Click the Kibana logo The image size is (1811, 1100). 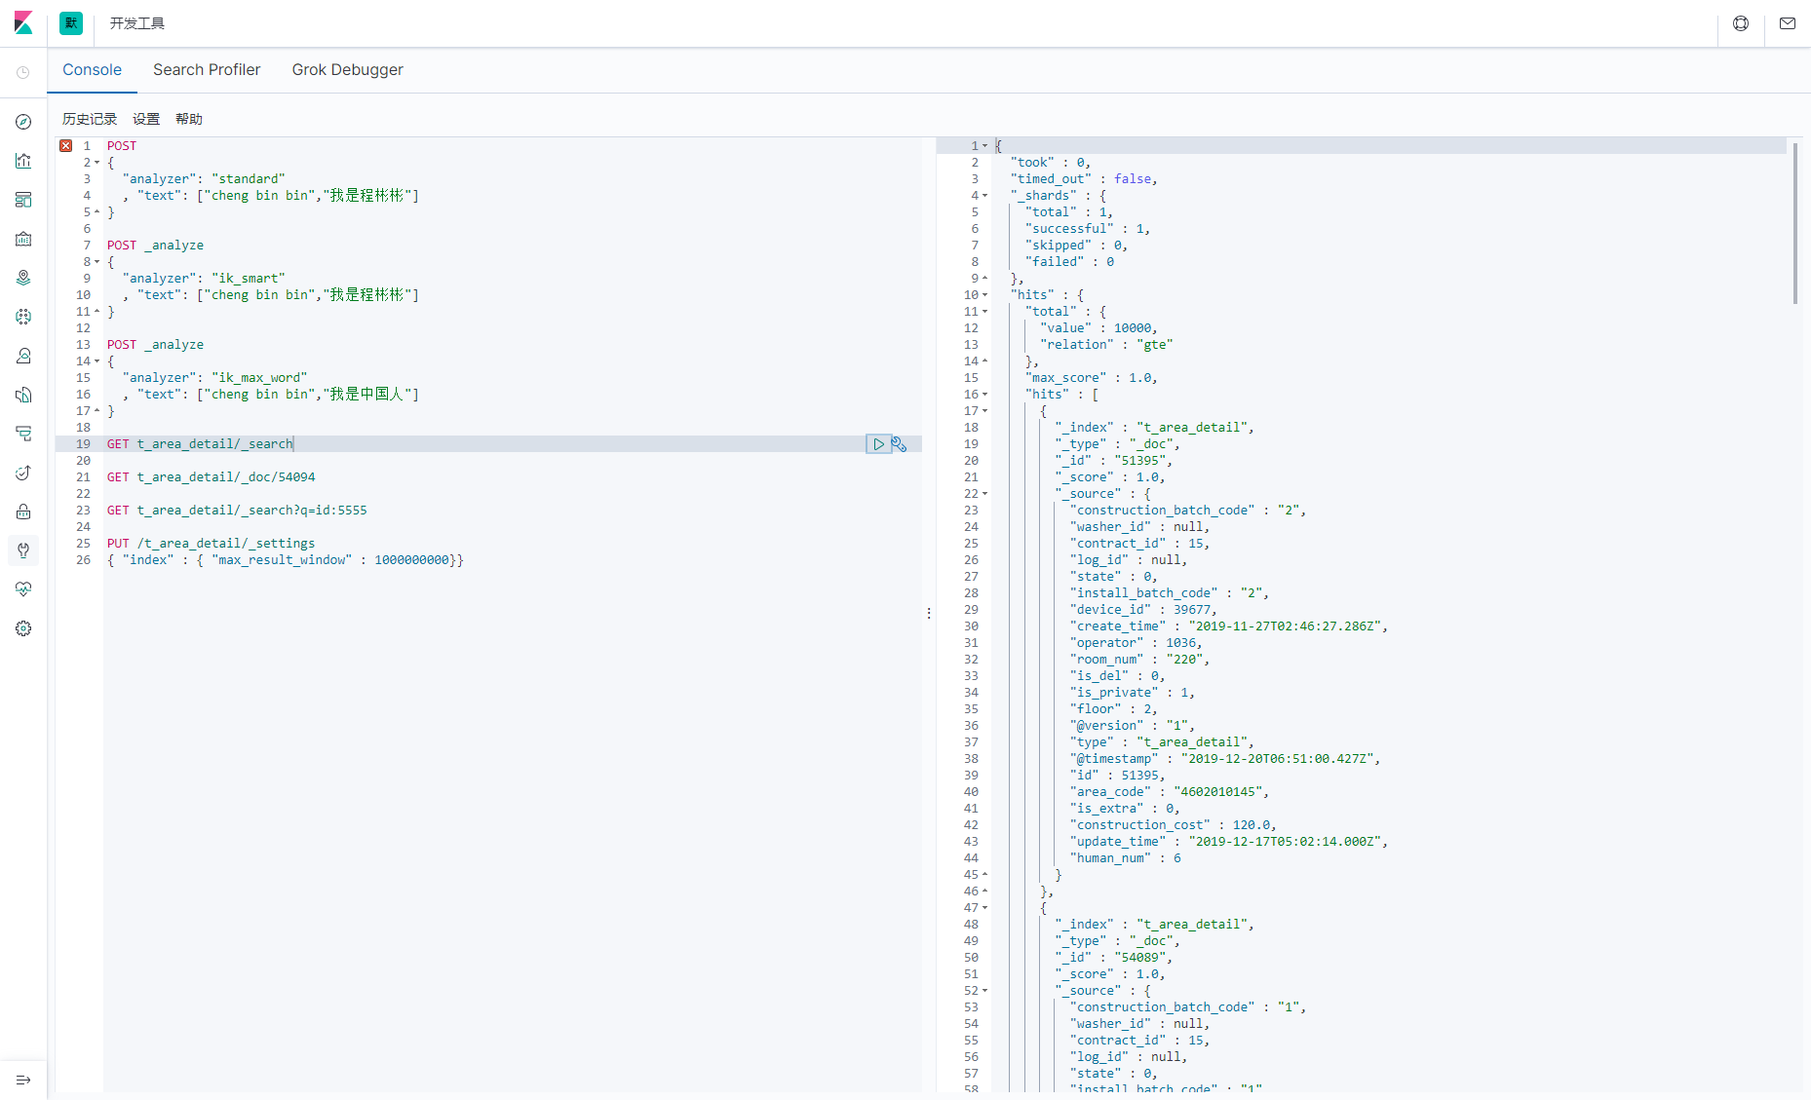(x=23, y=23)
